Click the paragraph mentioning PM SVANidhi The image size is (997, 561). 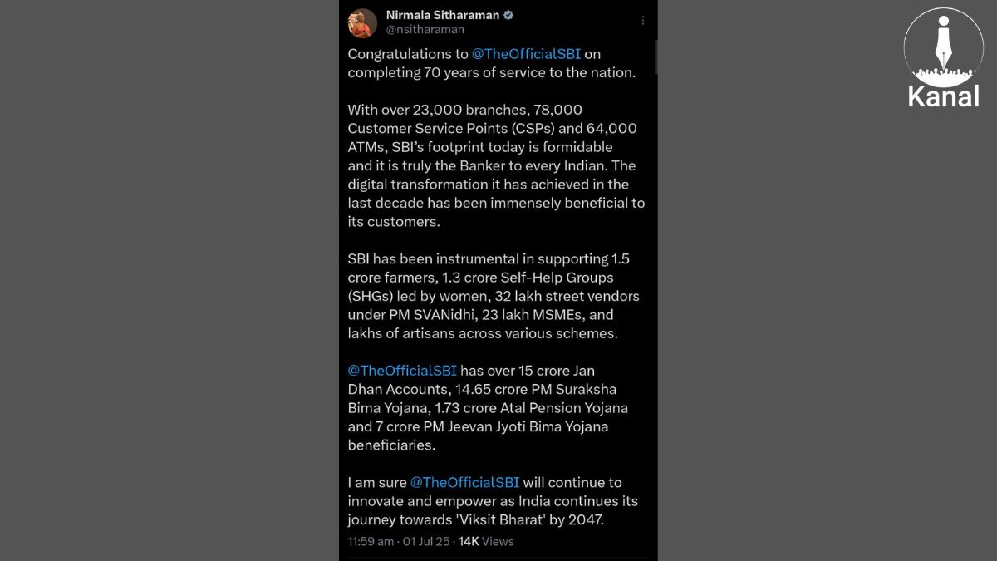pyautogui.click(x=494, y=296)
